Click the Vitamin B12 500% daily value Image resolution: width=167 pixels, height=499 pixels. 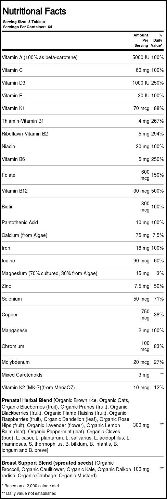click(x=157, y=191)
